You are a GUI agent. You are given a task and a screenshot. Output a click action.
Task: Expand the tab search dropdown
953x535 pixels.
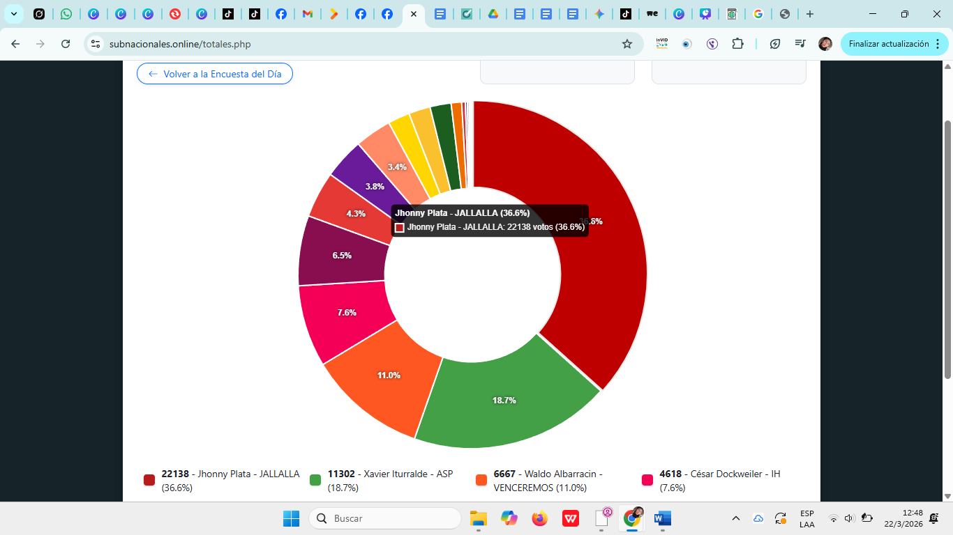[13, 14]
